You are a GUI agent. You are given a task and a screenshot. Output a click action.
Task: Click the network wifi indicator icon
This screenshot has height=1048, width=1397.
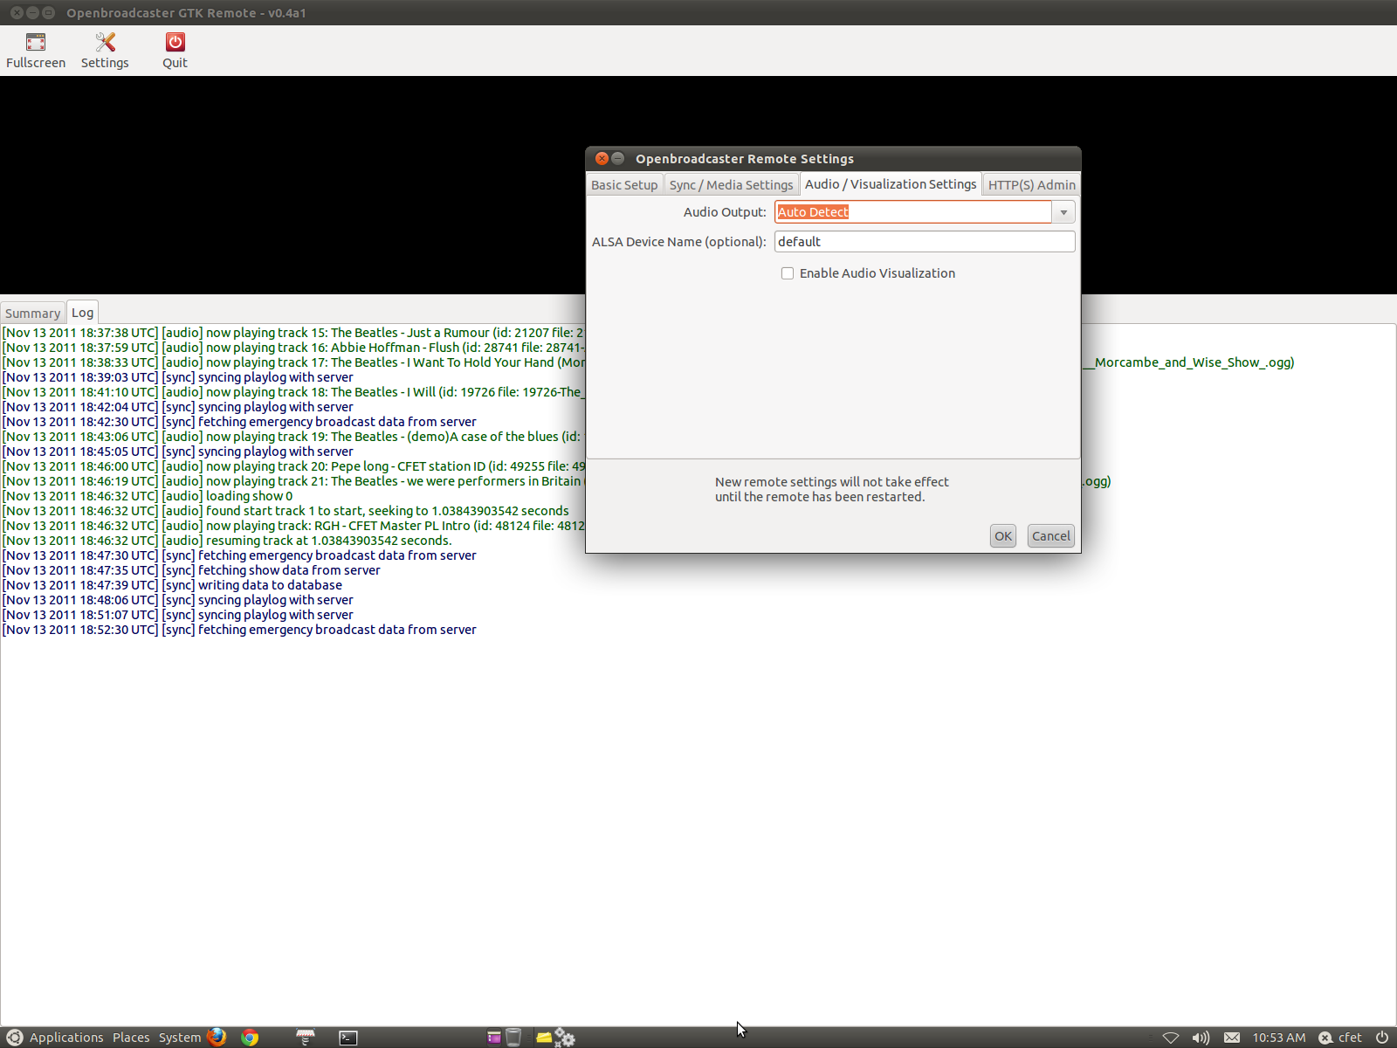pyautogui.click(x=1171, y=1038)
